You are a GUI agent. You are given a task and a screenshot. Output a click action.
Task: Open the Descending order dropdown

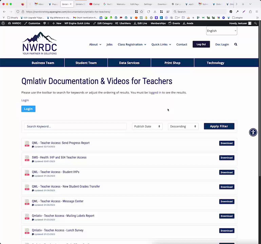coord(183,126)
